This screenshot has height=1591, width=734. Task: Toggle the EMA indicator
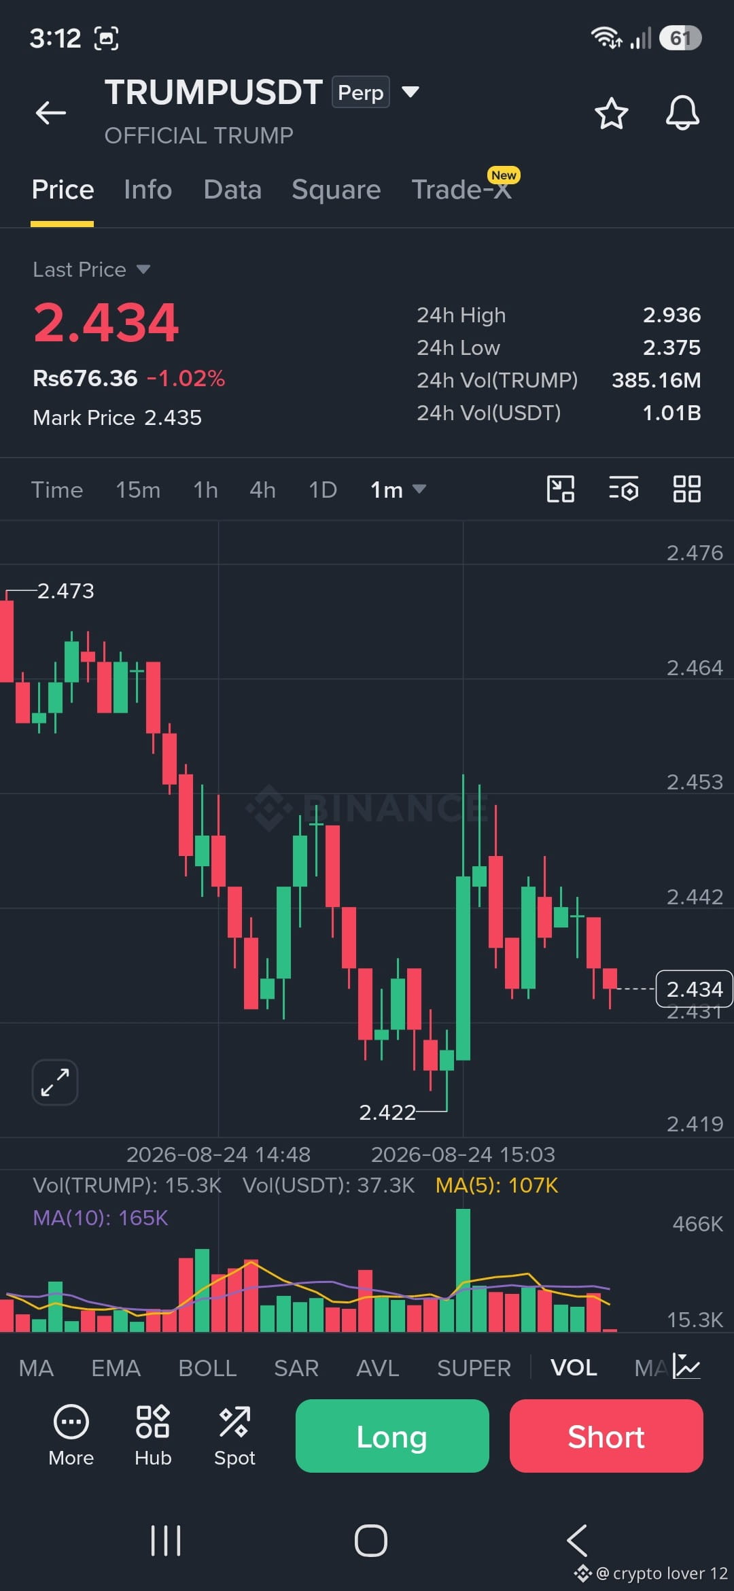tap(116, 1368)
